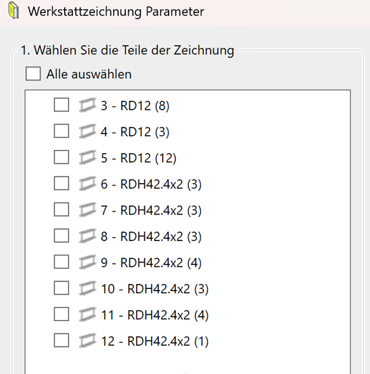
Task: Select the 9 - RDH42.4x2 (4) entry text
Action: (x=151, y=262)
